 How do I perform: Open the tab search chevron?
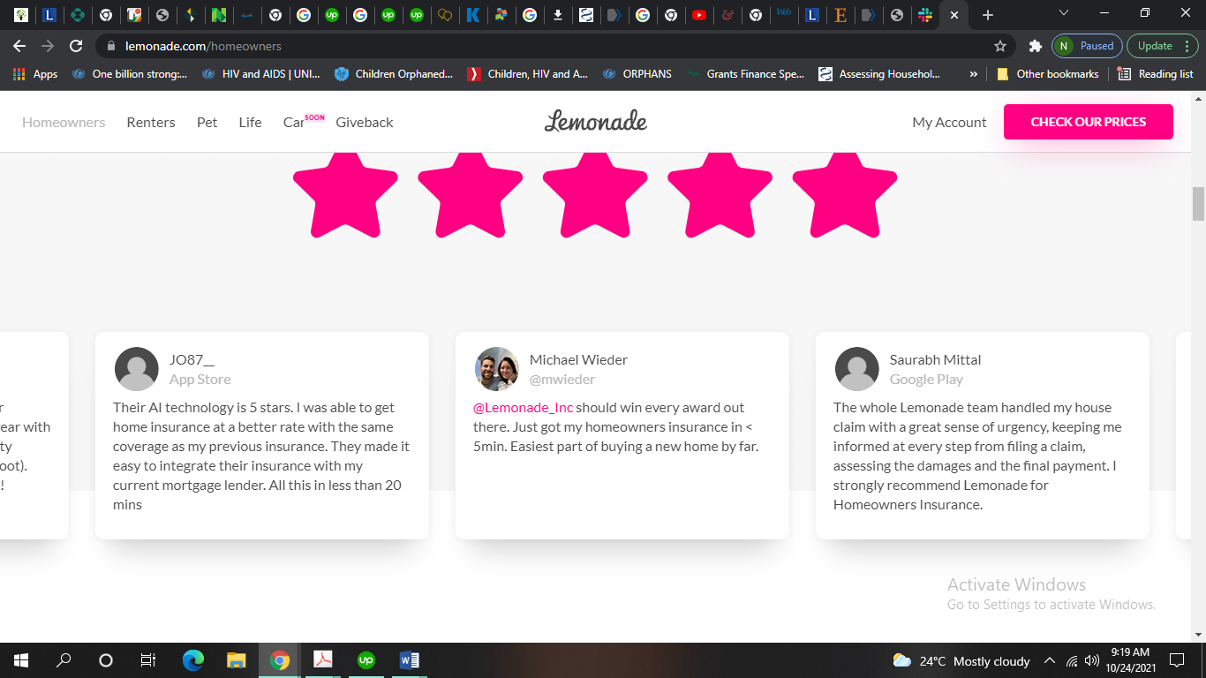tap(1064, 14)
